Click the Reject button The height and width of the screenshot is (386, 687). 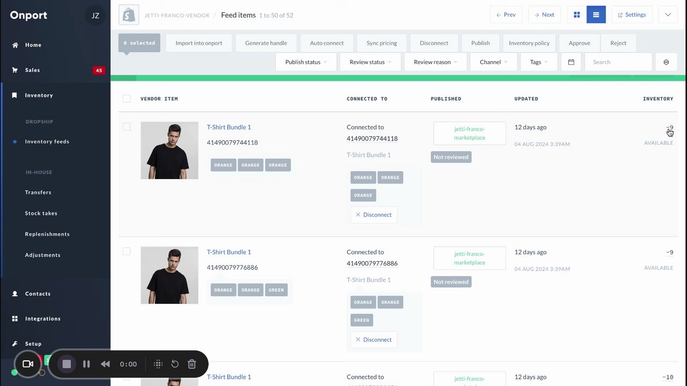[618, 43]
